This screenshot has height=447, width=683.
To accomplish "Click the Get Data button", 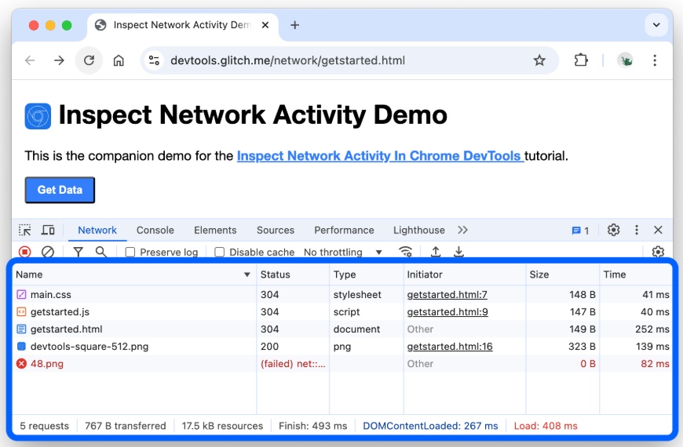I will [60, 190].
